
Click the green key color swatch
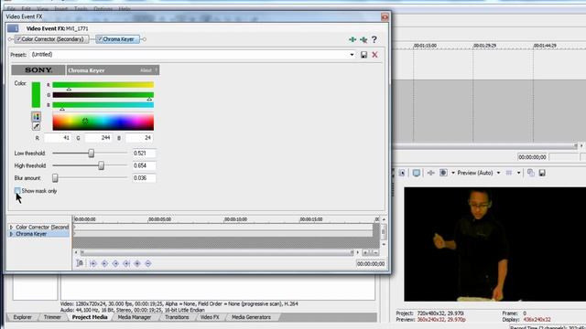(x=36, y=95)
